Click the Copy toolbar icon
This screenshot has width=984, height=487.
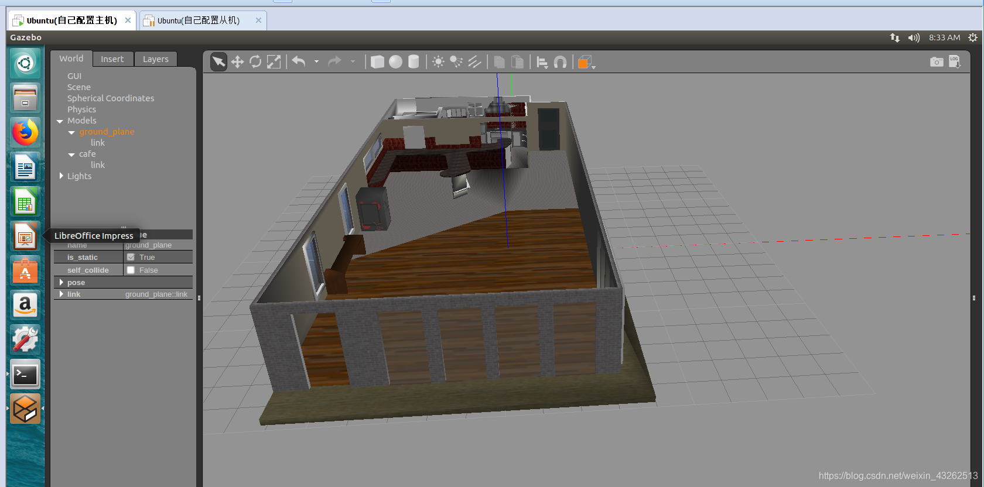499,62
